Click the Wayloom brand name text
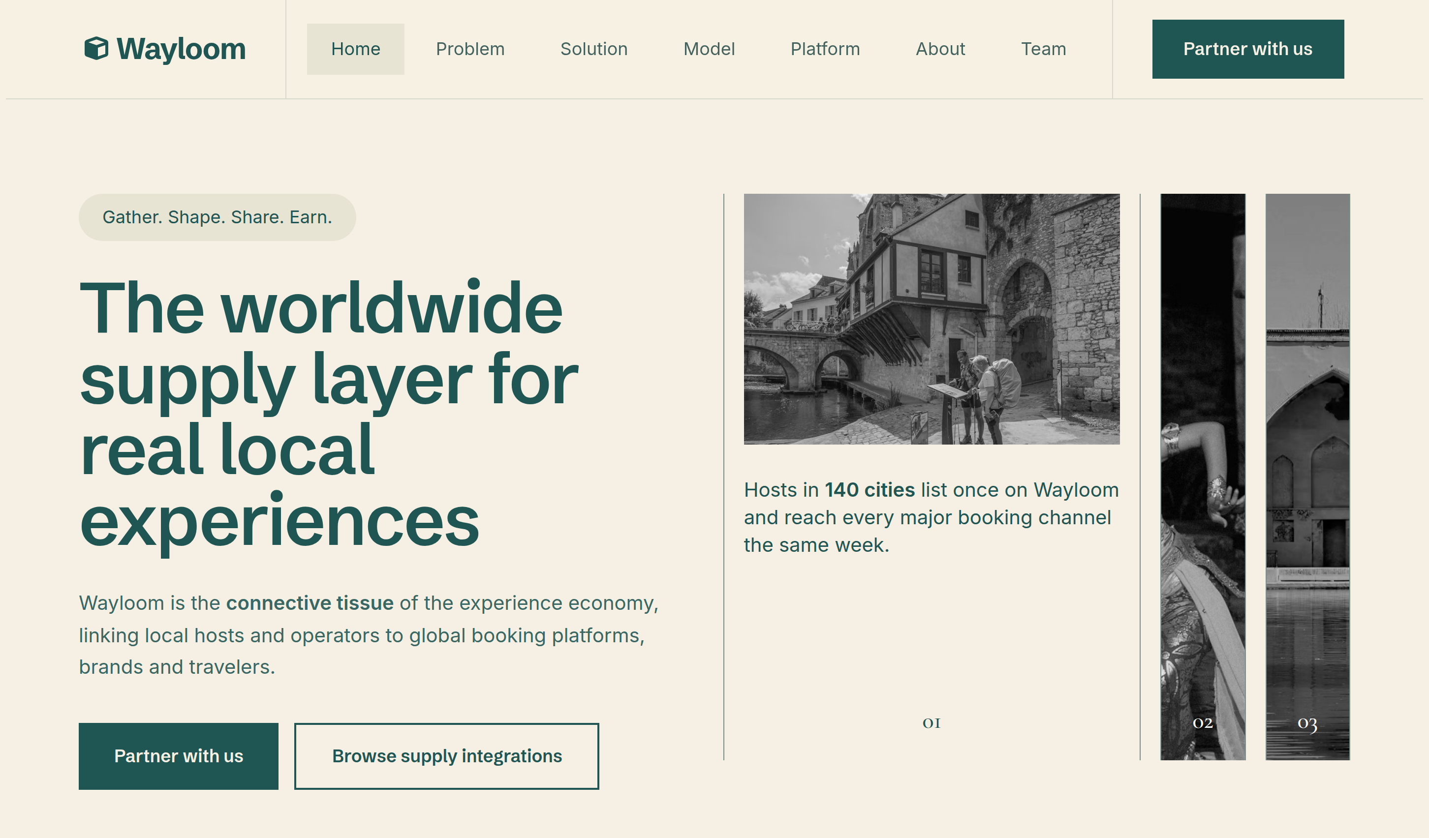 point(181,49)
